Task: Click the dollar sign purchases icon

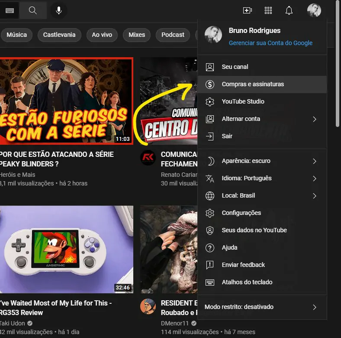Action: (x=210, y=84)
